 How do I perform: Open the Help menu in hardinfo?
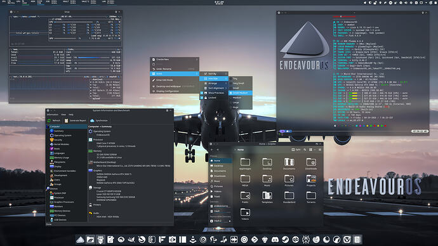(x=71, y=114)
